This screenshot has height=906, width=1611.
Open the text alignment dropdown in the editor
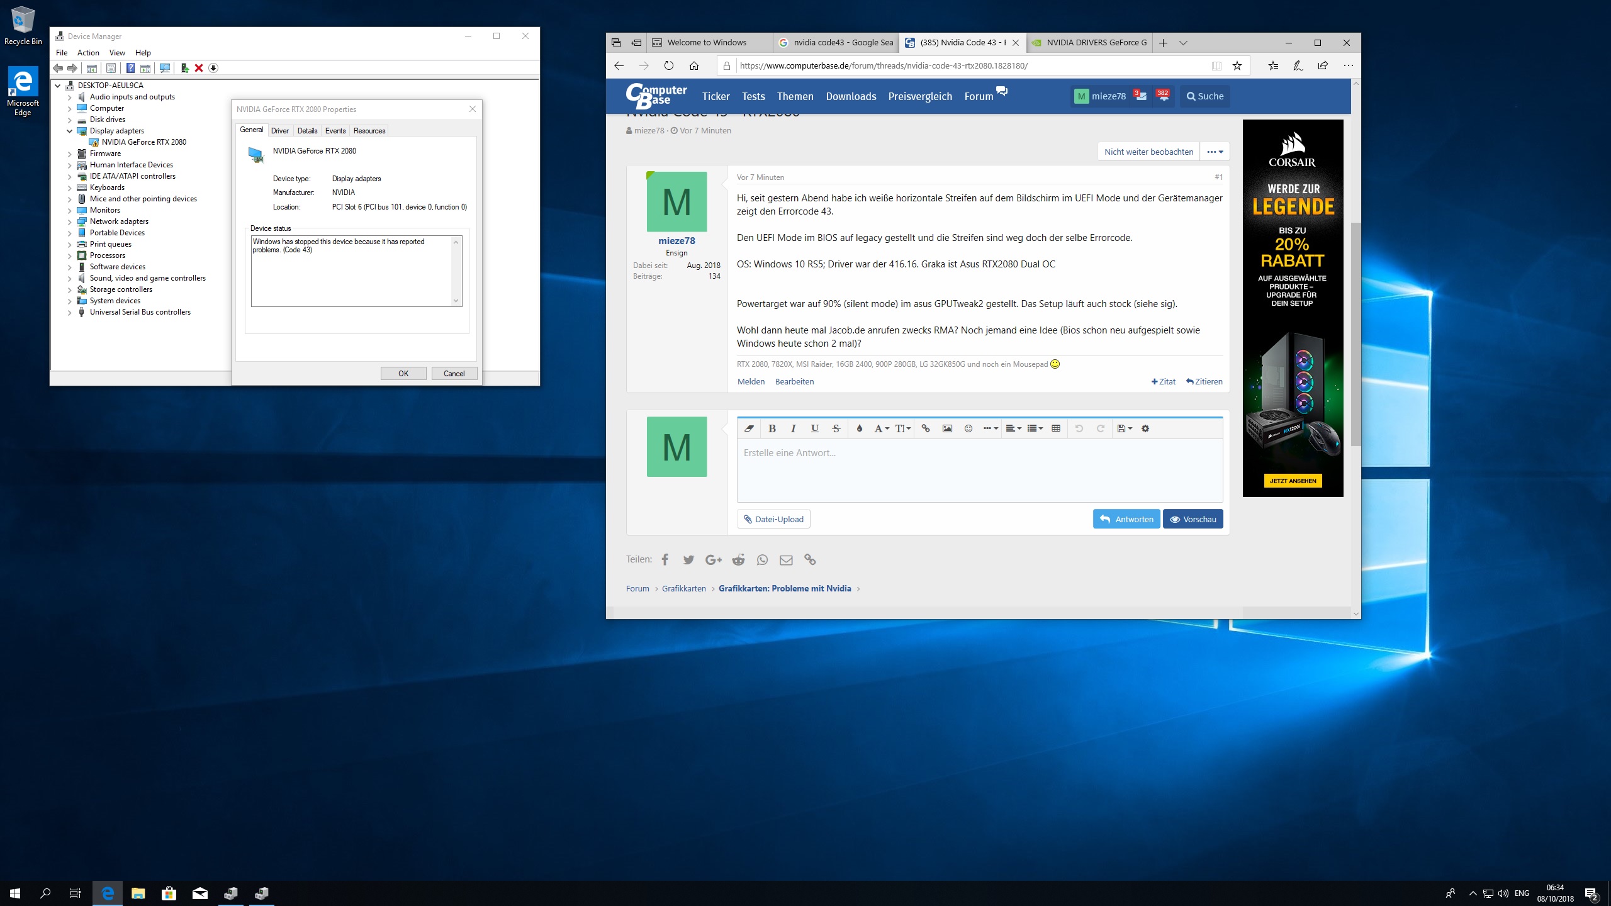(x=1013, y=428)
